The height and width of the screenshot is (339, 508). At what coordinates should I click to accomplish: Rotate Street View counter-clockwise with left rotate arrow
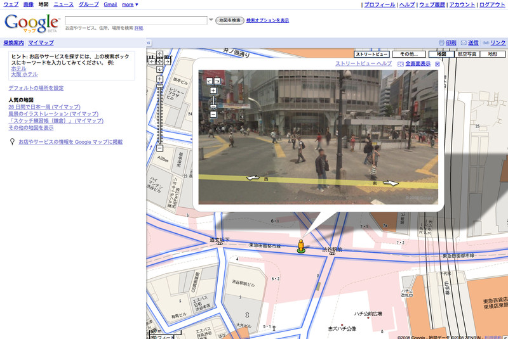(210, 81)
